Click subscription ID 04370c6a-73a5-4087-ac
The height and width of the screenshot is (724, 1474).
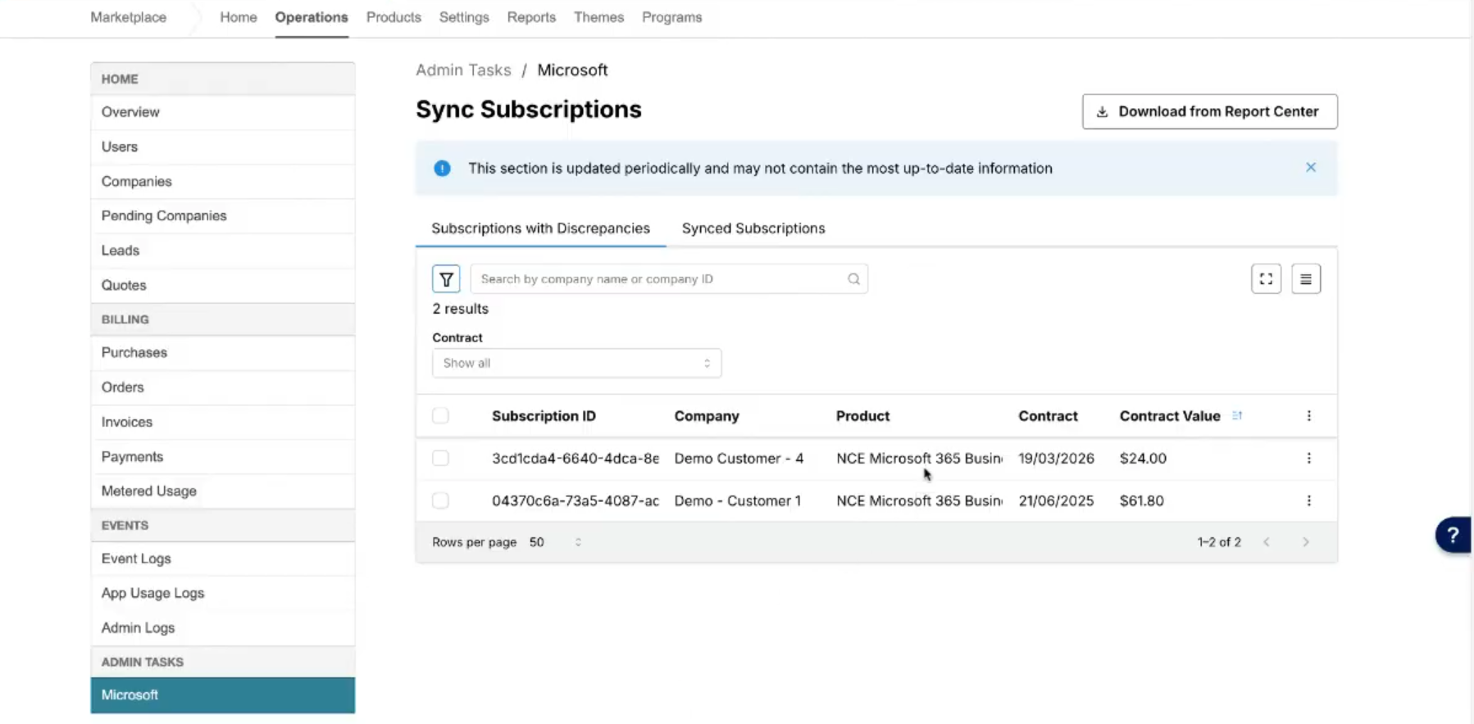(x=575, y=500)
